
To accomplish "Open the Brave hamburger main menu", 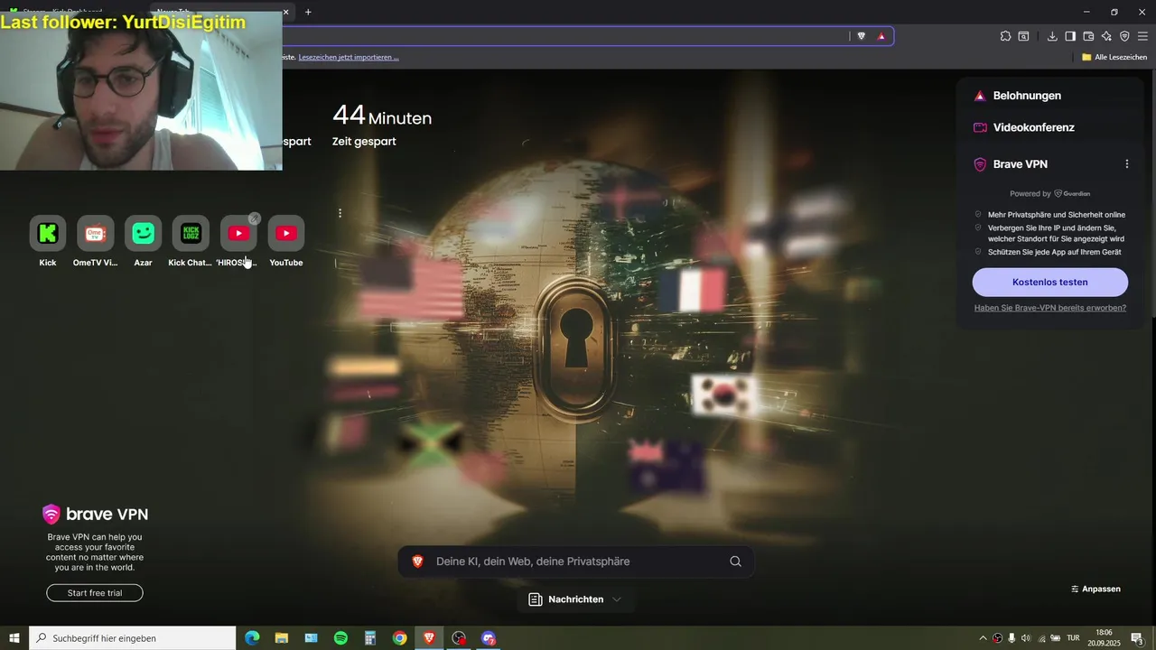I will (x=1142, y=36).
